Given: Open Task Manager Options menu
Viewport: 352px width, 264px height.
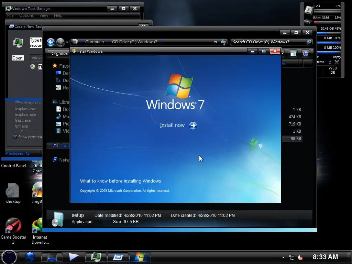Looking at the screenshot, I should pyautogui.click(x=26, y=15).
